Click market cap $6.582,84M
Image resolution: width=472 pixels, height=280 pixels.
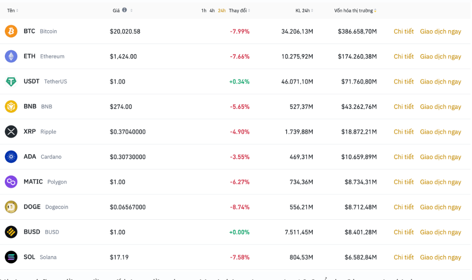pos(361,257)
